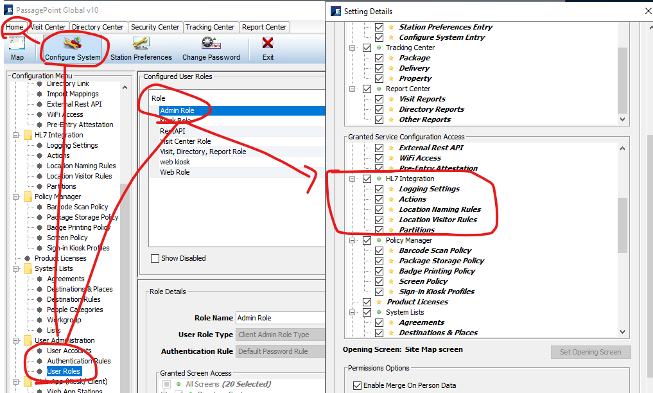Click the HL7 Integration folder icon

(x=28, y=135)
